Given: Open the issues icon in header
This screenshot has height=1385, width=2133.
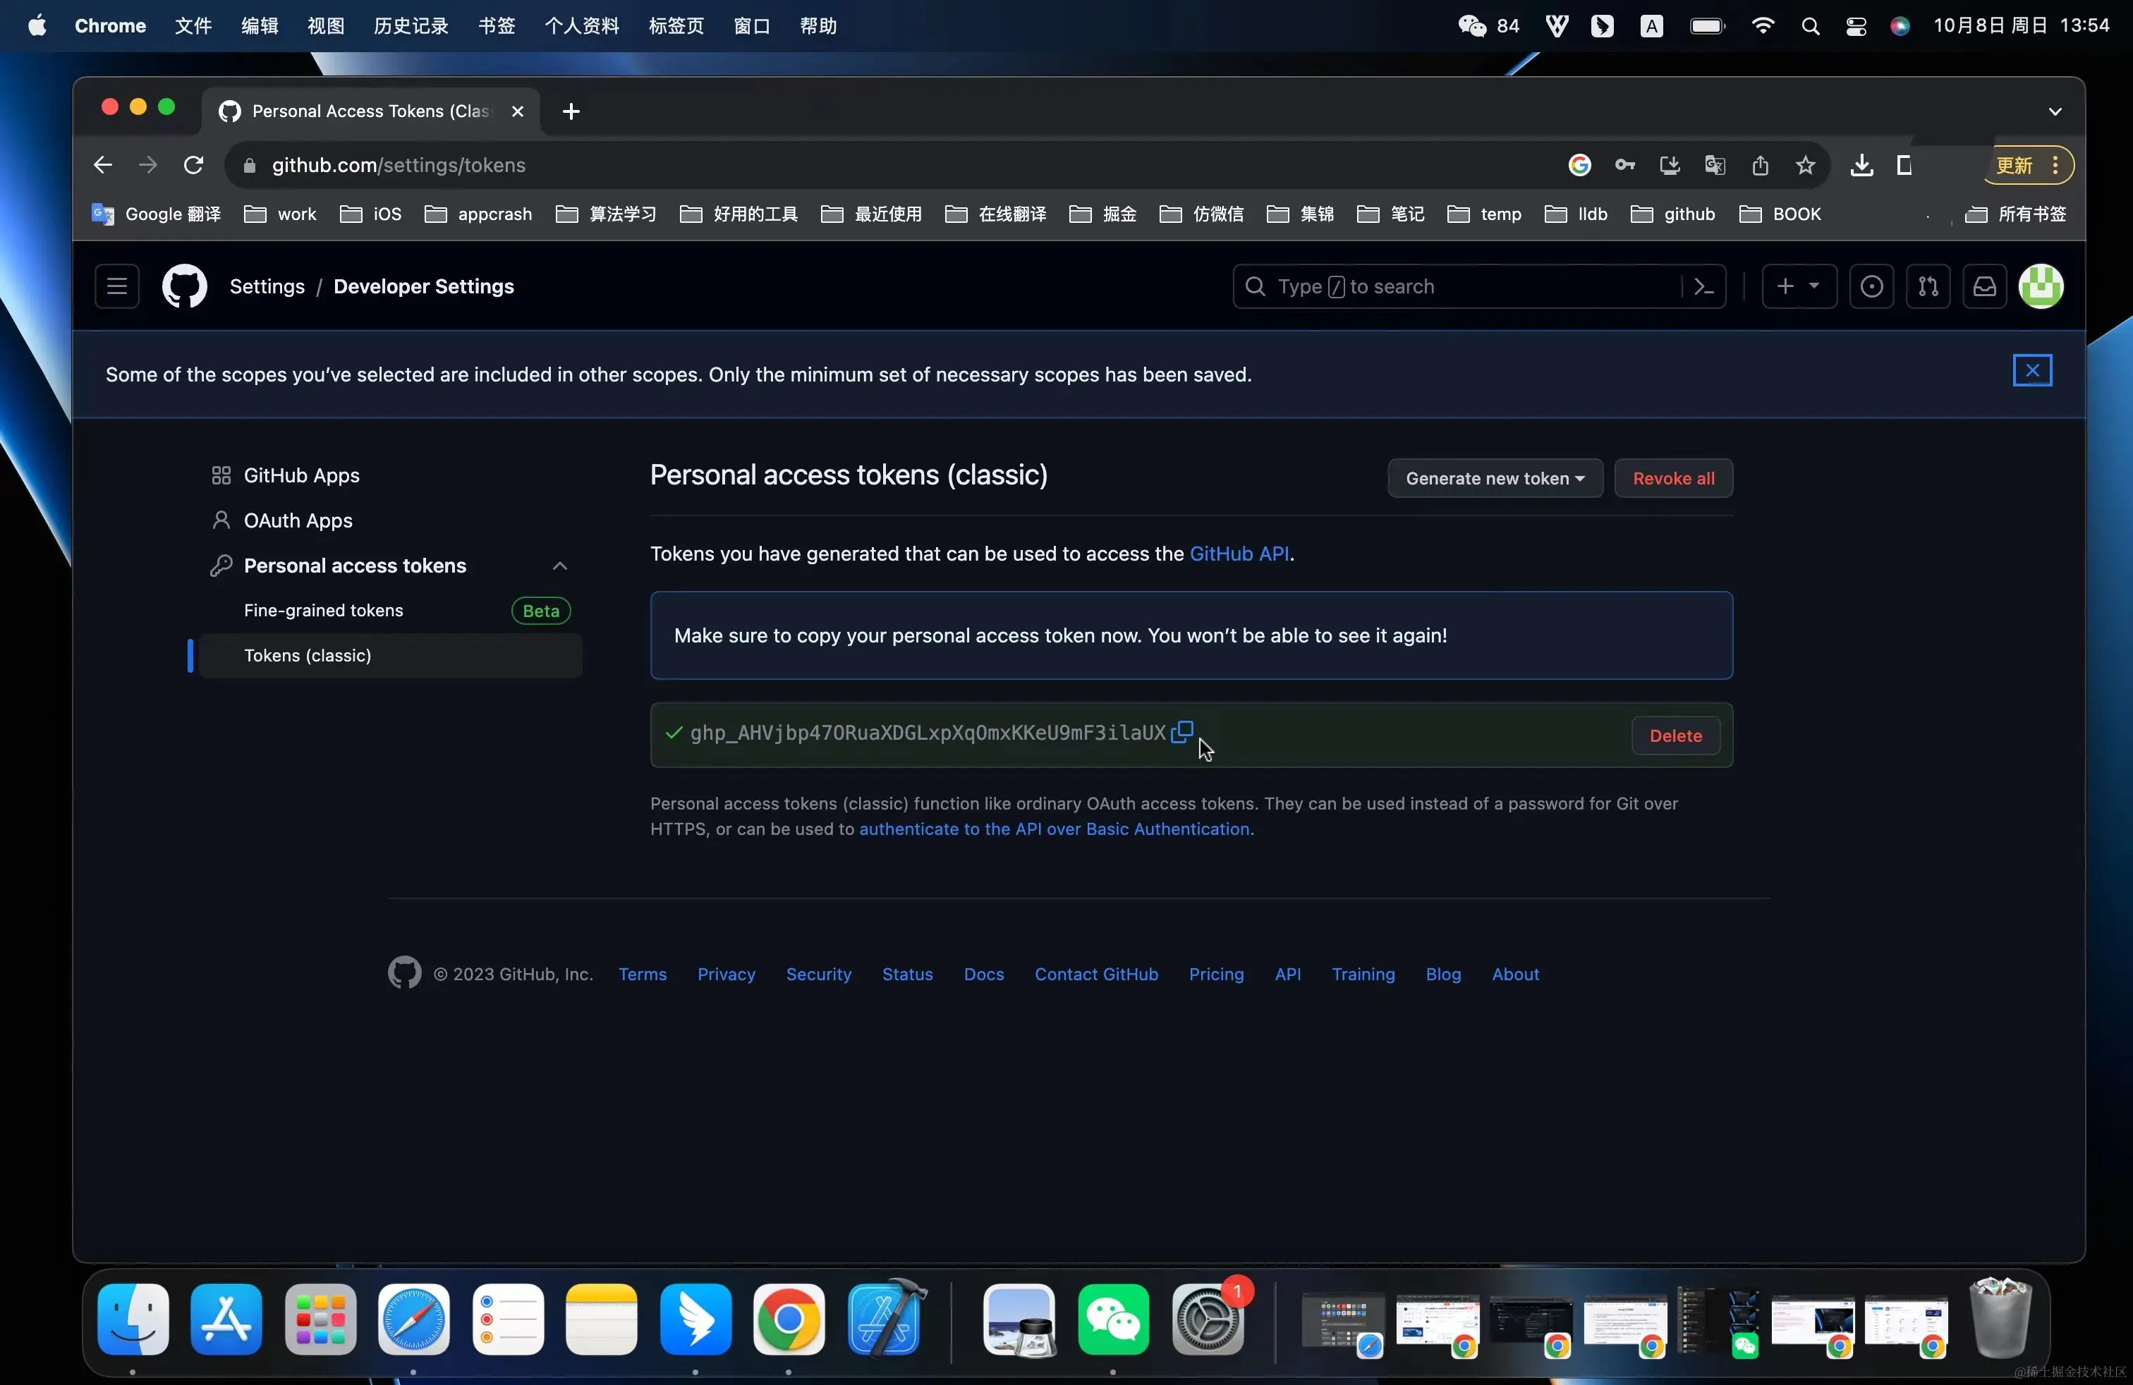Looking at the screenshot, I should pos(1871,287).
